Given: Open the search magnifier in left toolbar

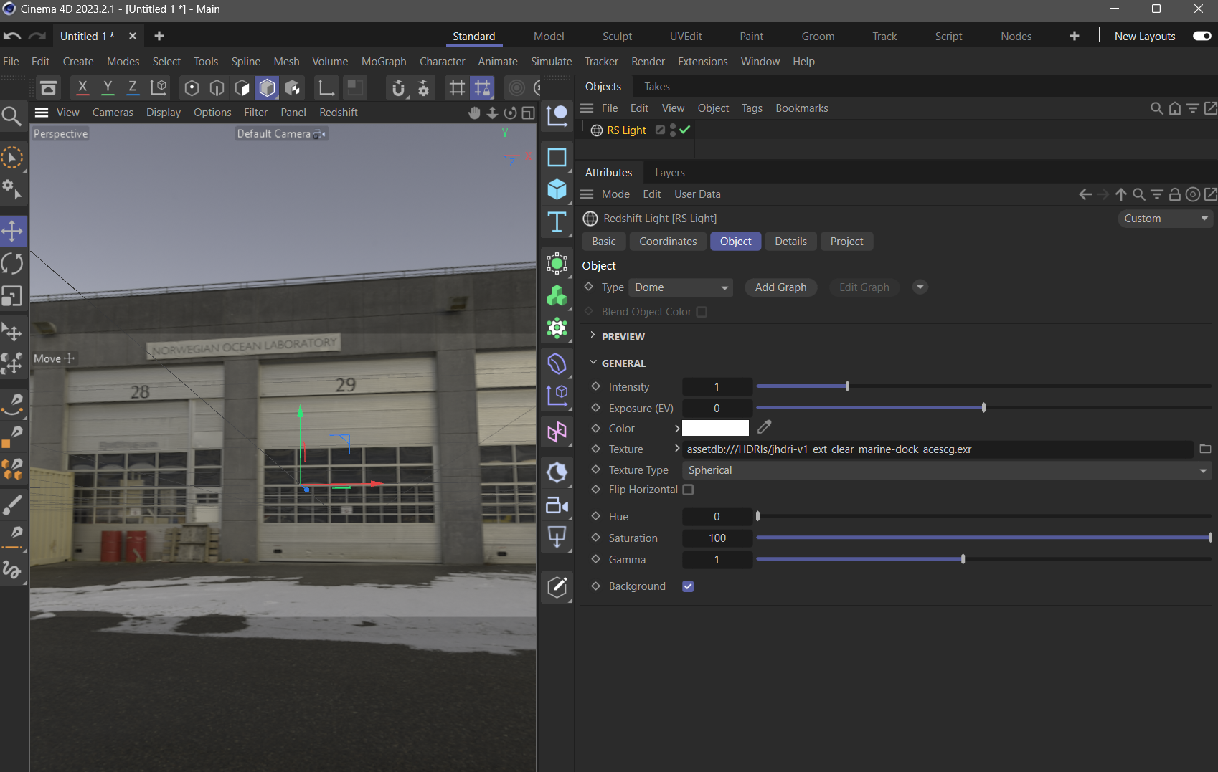Looking at the screenshot, I should tap(11, 115).
